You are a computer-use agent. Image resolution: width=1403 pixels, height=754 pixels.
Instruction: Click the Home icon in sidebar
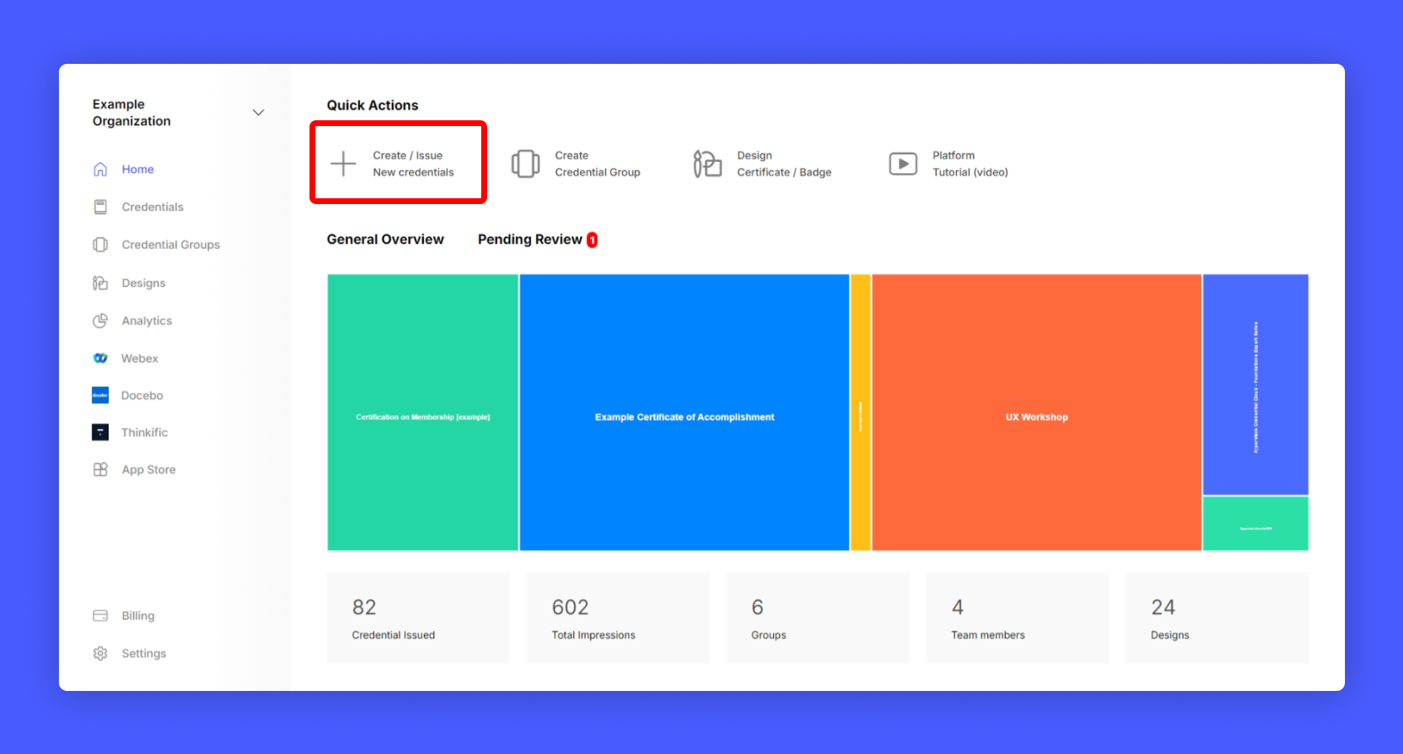pos(100,169)
